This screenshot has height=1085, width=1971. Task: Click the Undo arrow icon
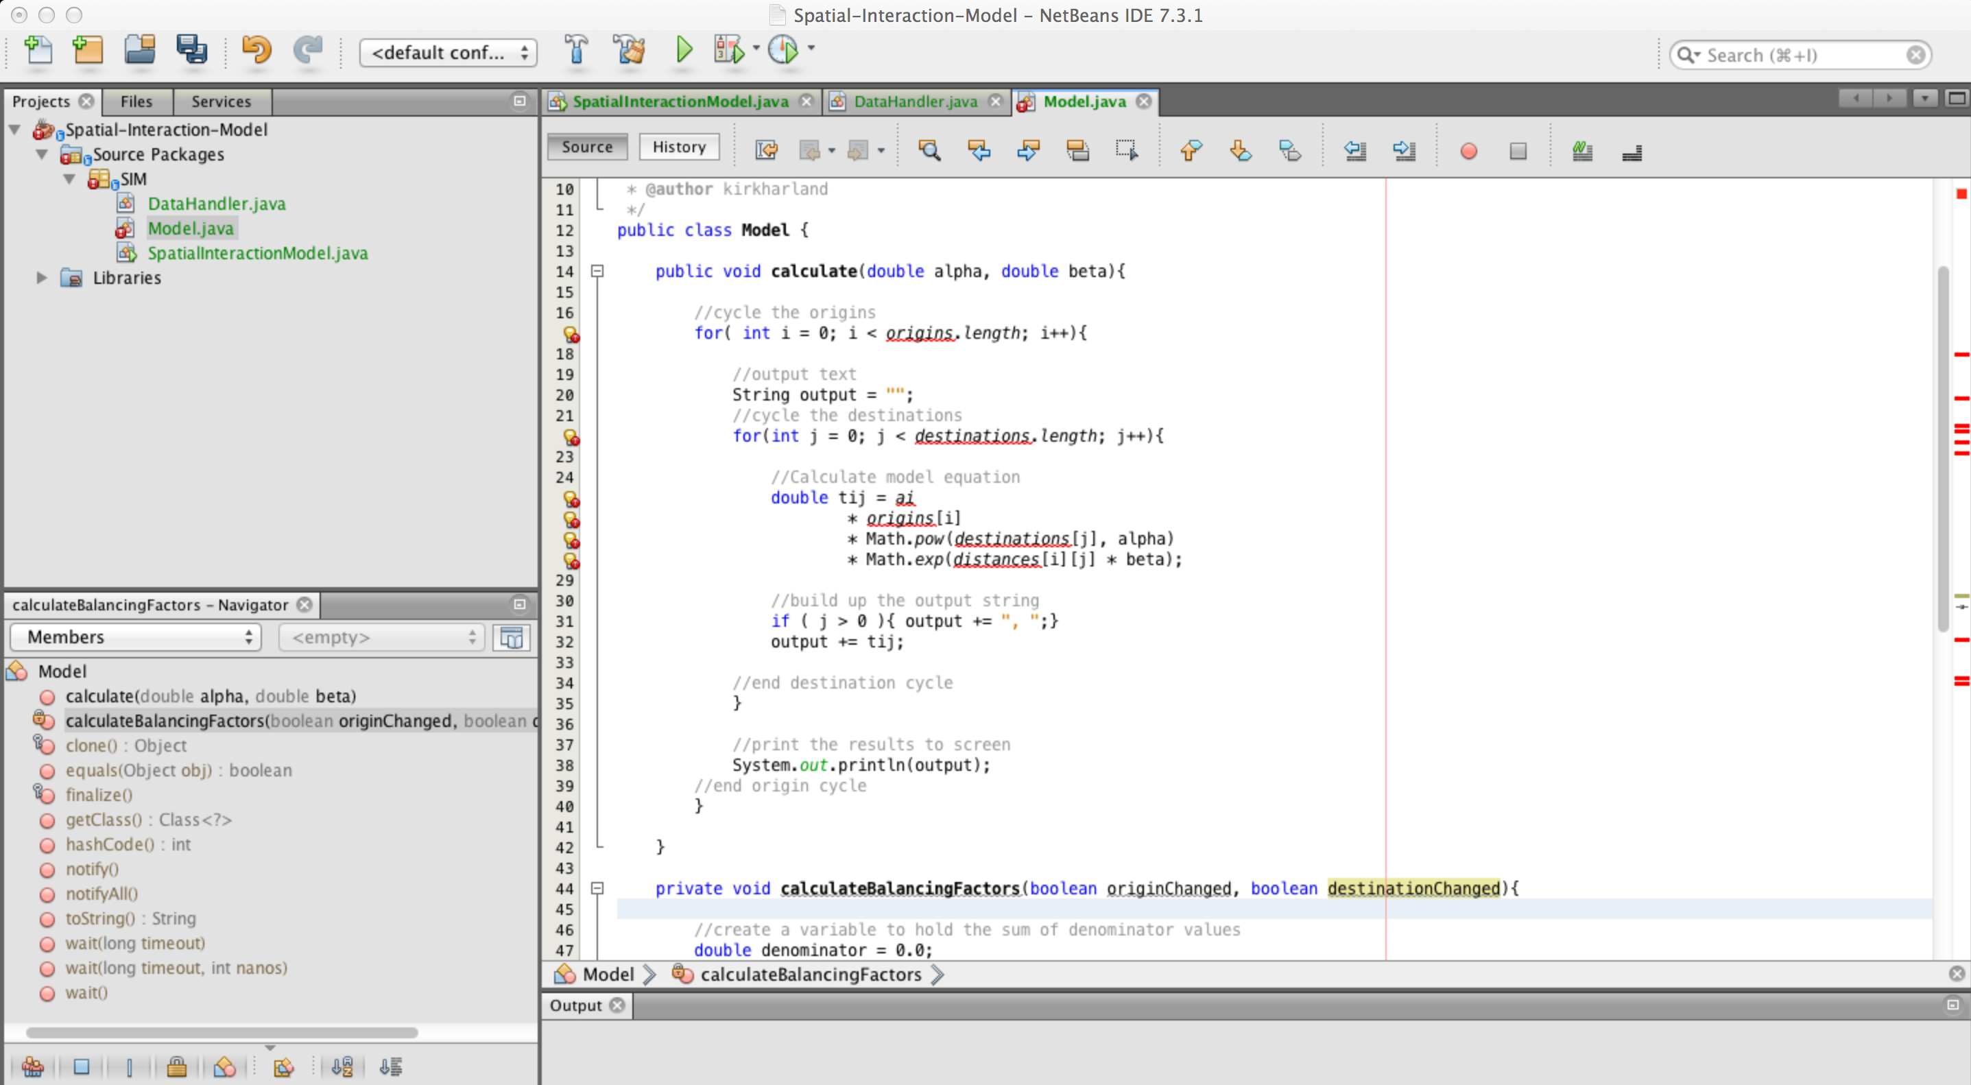tap(256, 51)
